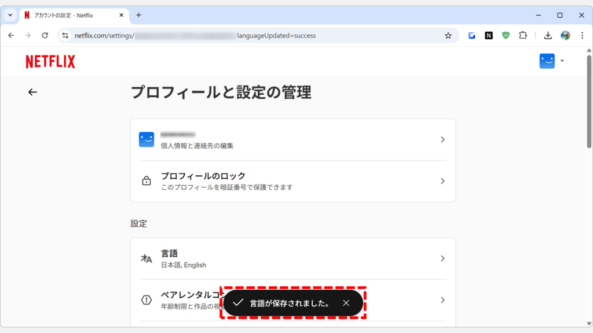This screenshot has height=333, width=593.
Task: Click the checkmark icon in the toast
Action: coord(238,303)
